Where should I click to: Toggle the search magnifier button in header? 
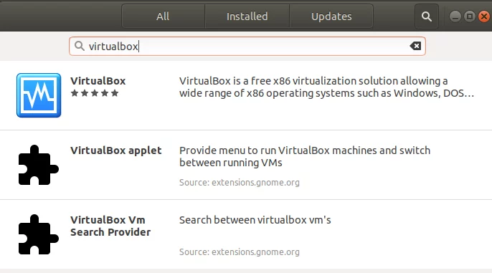pos(427,16)
